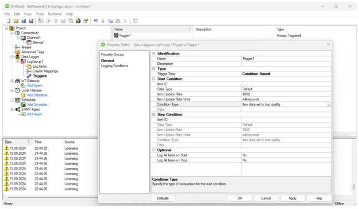The image size is (359, 209).
Task: Click the round stop toolbar icon
Action: tap(55, 21)
